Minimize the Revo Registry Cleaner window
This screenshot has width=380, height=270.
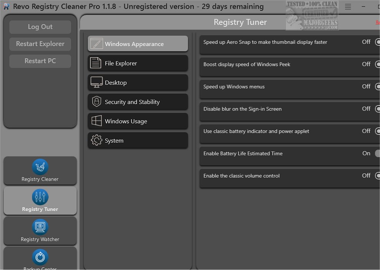[363, 7]
